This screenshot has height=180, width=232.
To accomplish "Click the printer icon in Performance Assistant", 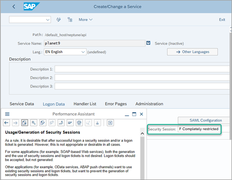I will point(79,123).
